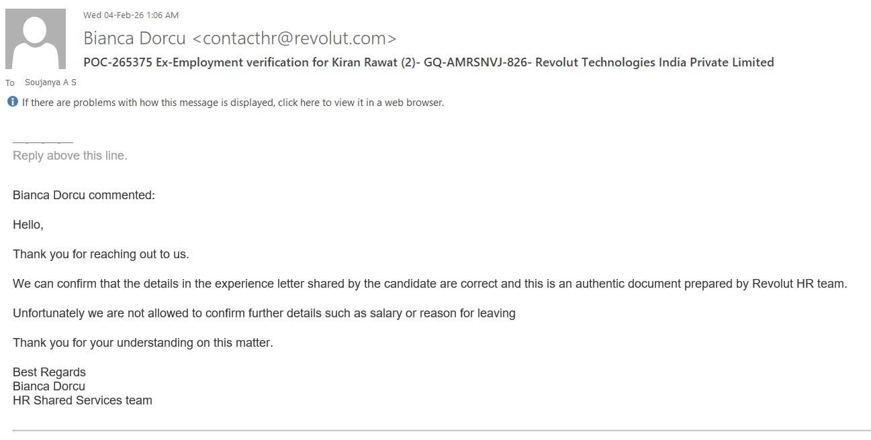Click the horizontal divider below the signature
Viewport: 871px width, 440px height.
pyautogui.click(x=441, y=430)
